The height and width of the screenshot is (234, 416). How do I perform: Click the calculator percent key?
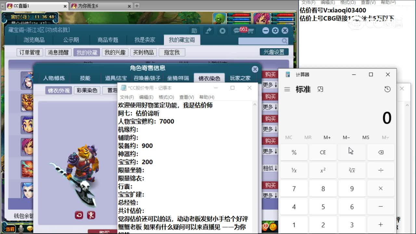click(x=294, y=152)
